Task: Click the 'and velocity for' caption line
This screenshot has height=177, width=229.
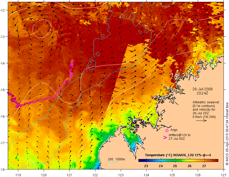Action: click(x=204, y=110)
